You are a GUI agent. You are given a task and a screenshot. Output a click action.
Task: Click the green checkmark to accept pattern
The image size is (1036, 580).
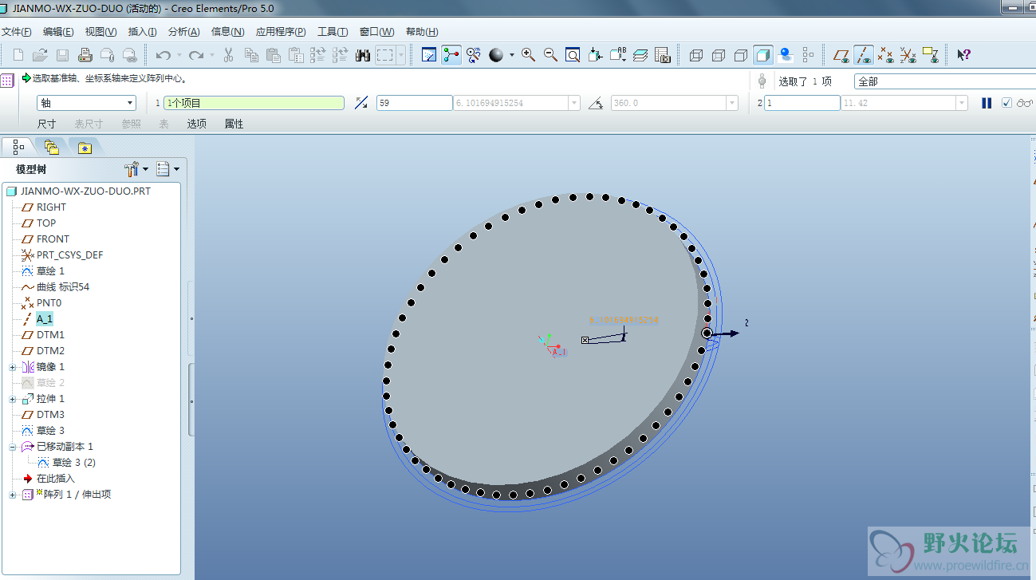pyautogui.click(x=1006, y=103)
